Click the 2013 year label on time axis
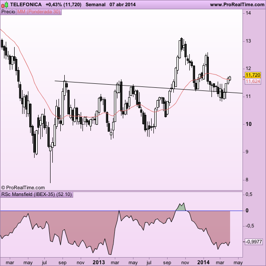 99,262
